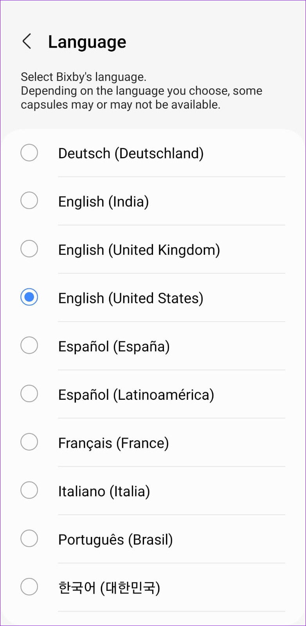Select the Português (Brasil) radio button
This screenshot has height=626, width=306.
tap(29, 538)
